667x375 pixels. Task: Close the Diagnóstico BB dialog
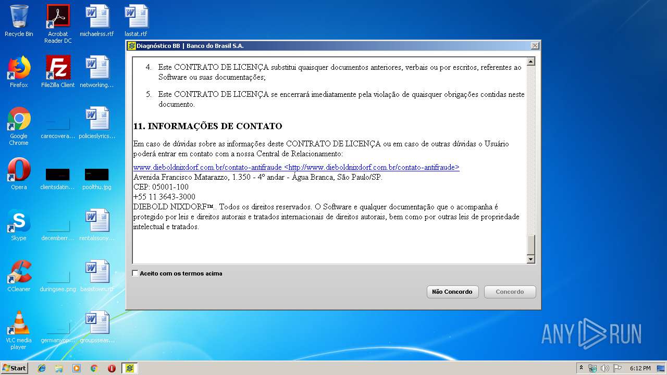click(535, 46)
